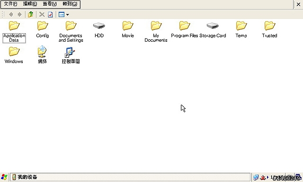Close the explorer window
The height and width of the screenshot is (182, 303).
298,4
